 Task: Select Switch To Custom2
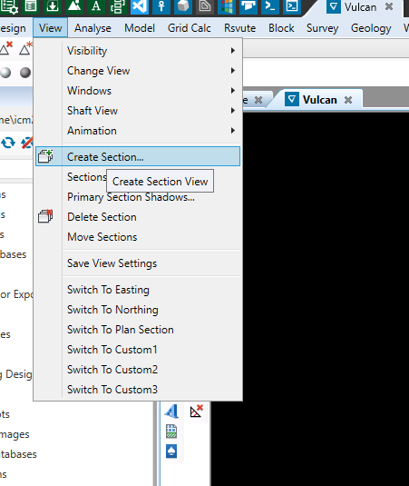pos(138,370)
